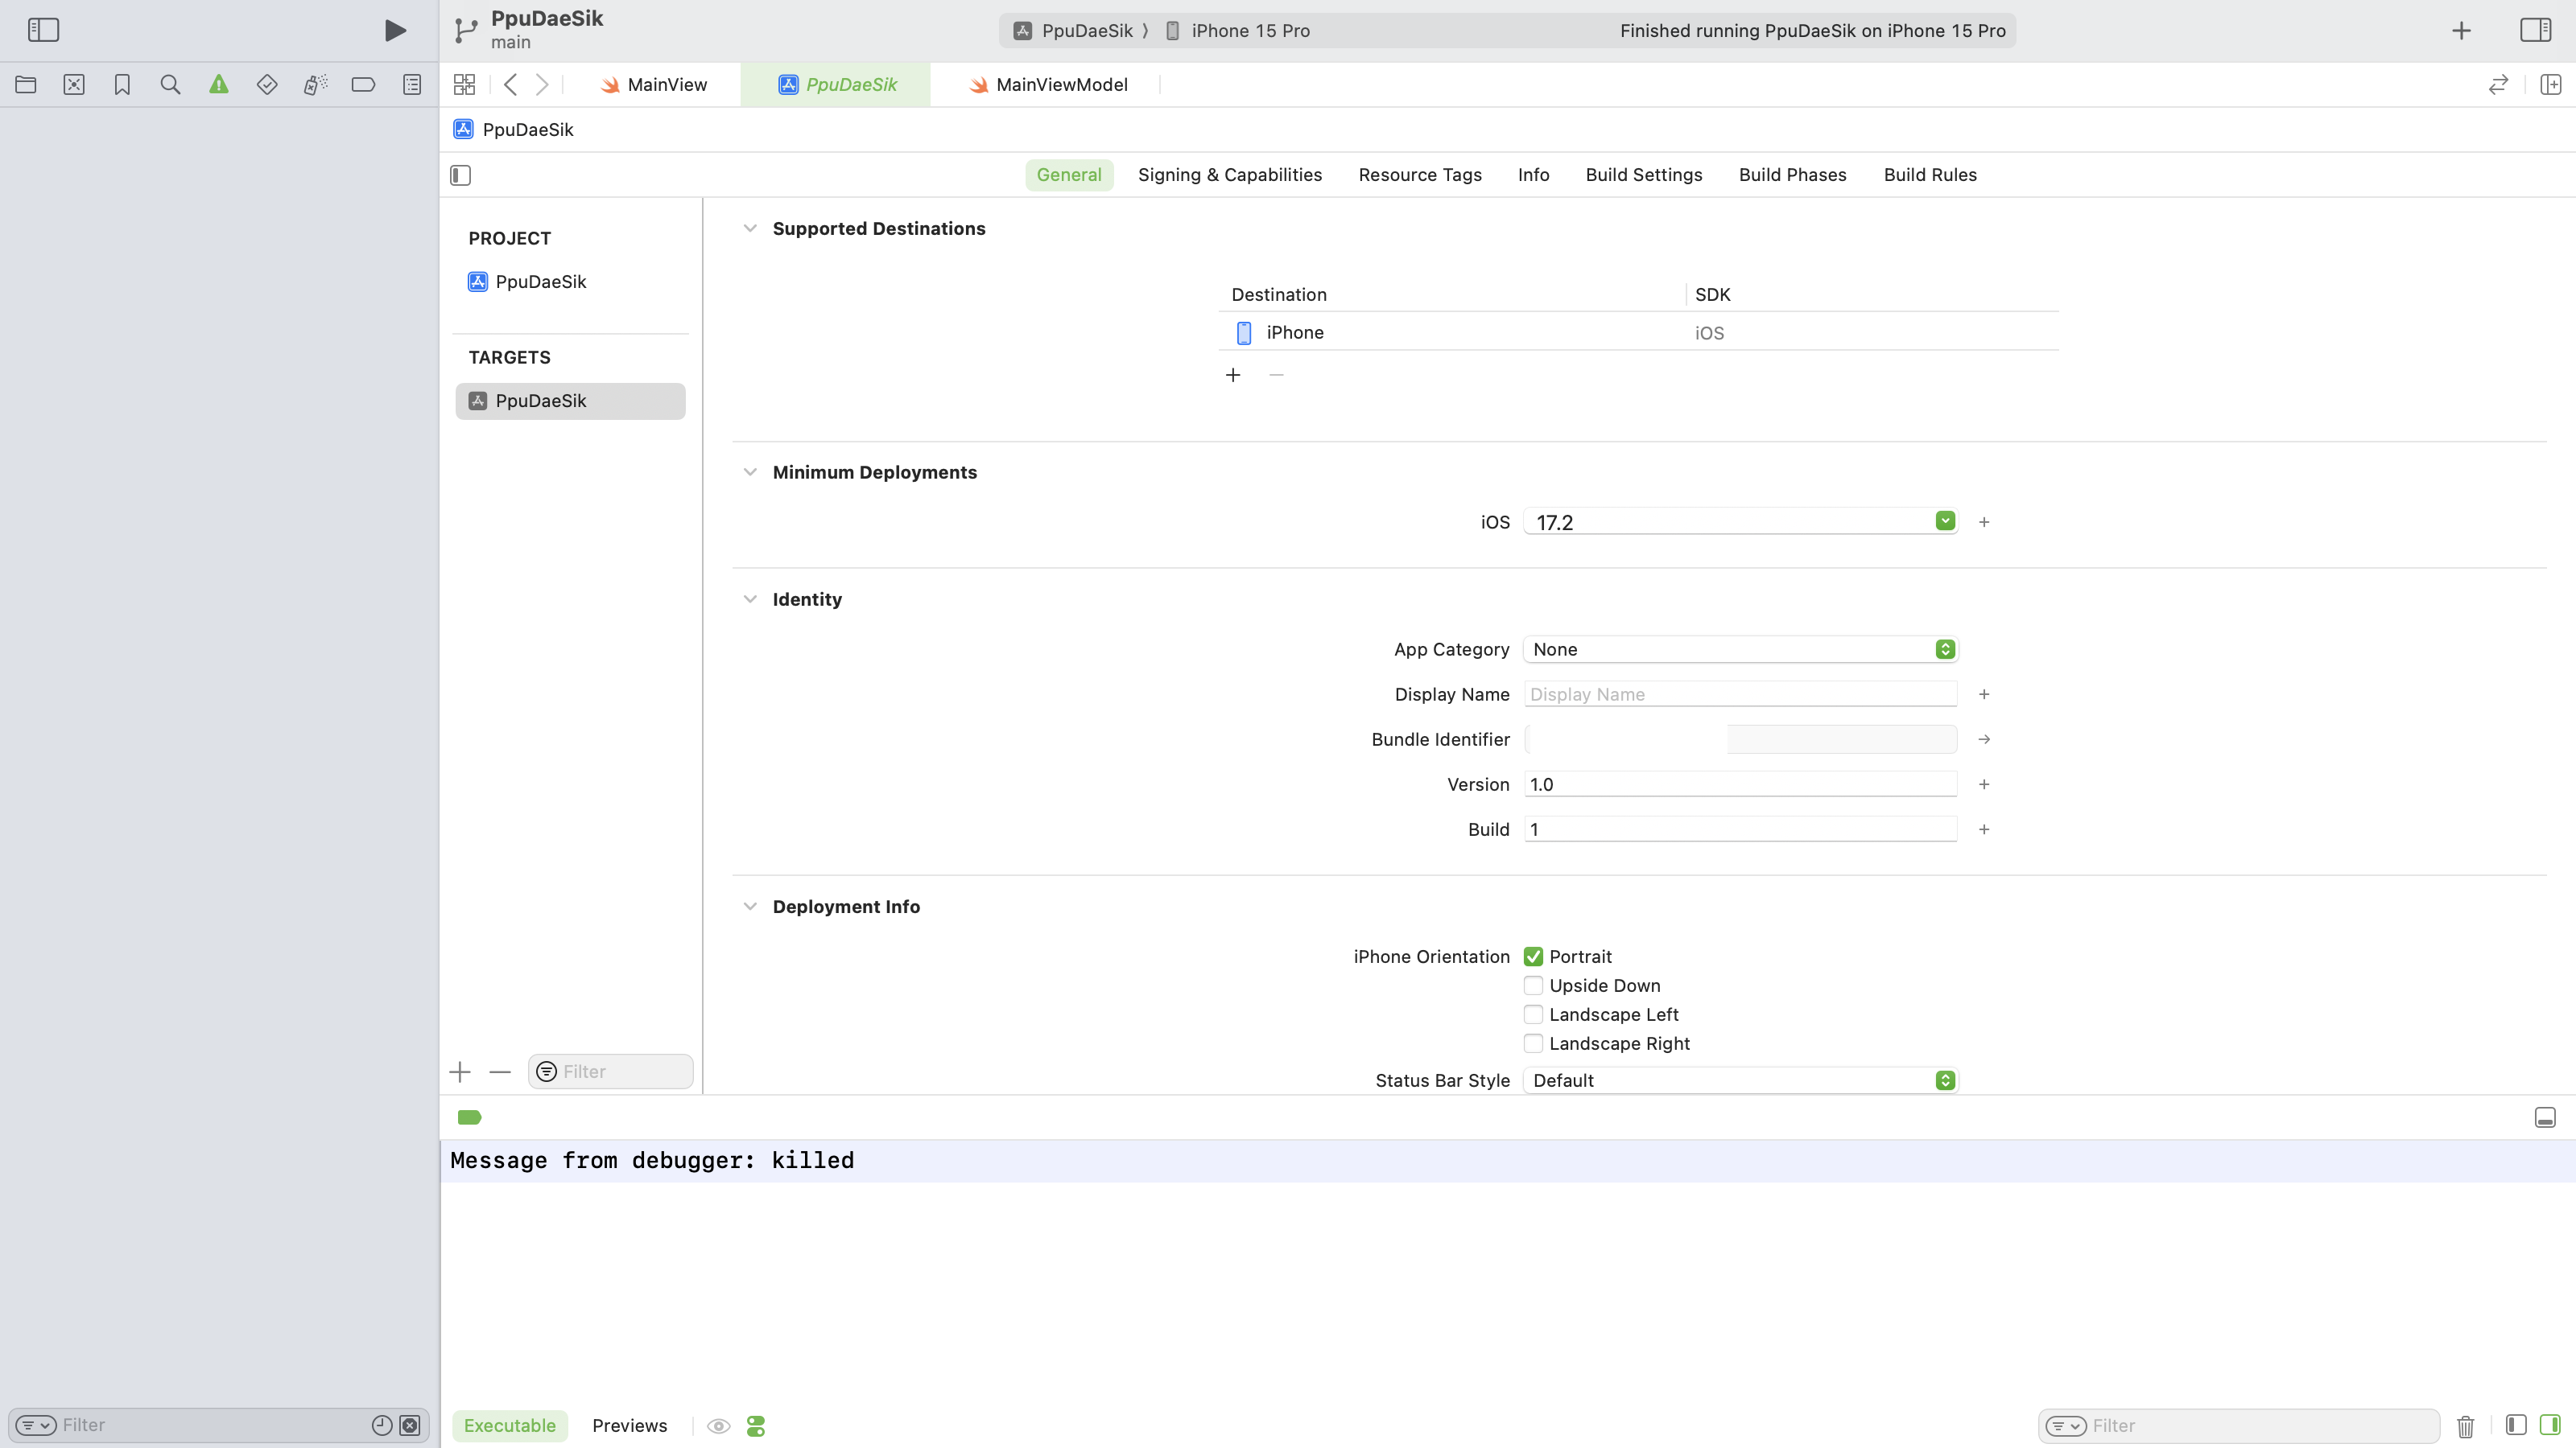Viewport: 2576px width, 1448px height.
Task: Open the Test navigator diamond icon
Action: 267,85
